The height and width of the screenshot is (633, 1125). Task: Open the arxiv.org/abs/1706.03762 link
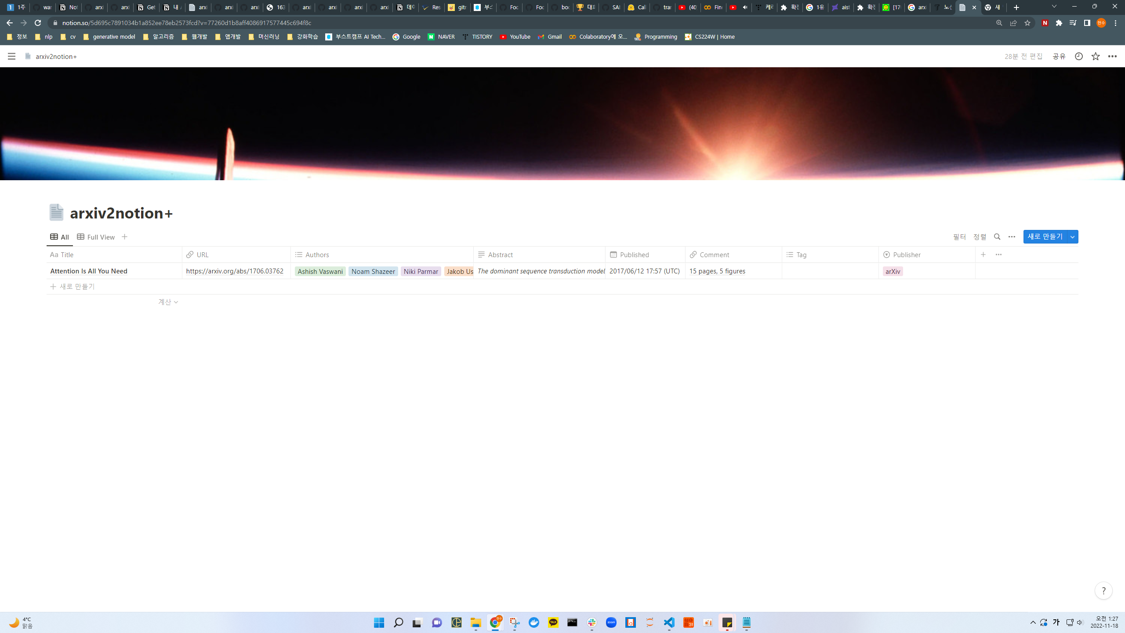tap(235, 271)
